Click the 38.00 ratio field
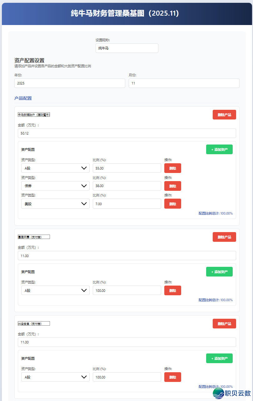The width and height of the screenshot is (253, 401). click(127, 186)
